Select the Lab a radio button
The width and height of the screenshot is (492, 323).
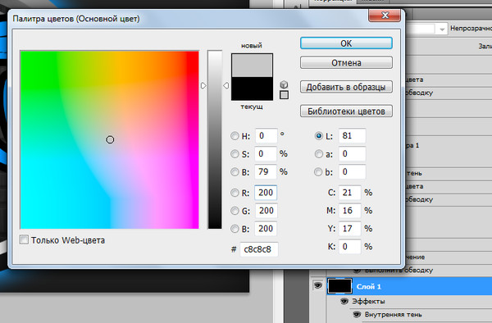tap(318, 154)
